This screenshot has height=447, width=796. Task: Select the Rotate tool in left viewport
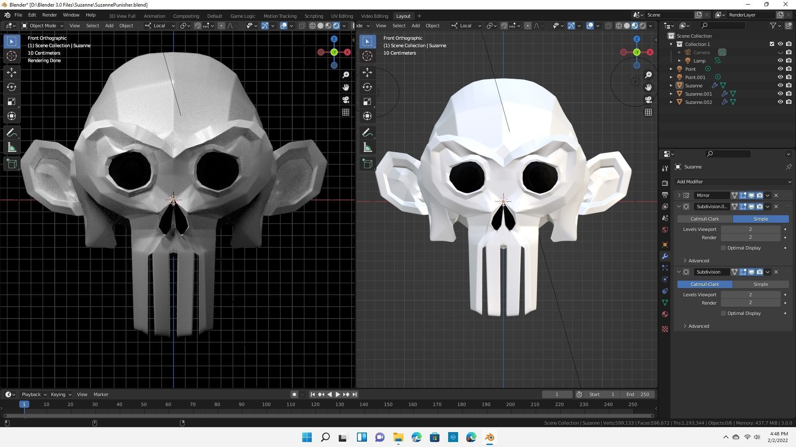point(12,87)
